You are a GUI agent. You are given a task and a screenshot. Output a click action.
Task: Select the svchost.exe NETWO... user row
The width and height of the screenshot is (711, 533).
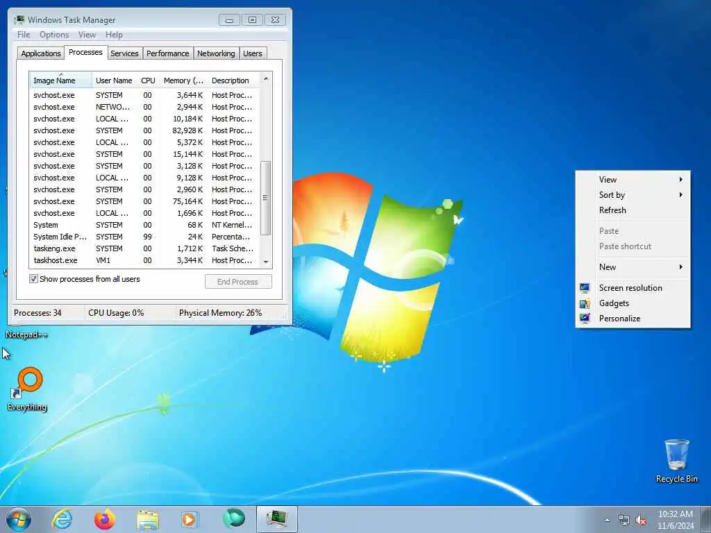(x=145, y=107)
